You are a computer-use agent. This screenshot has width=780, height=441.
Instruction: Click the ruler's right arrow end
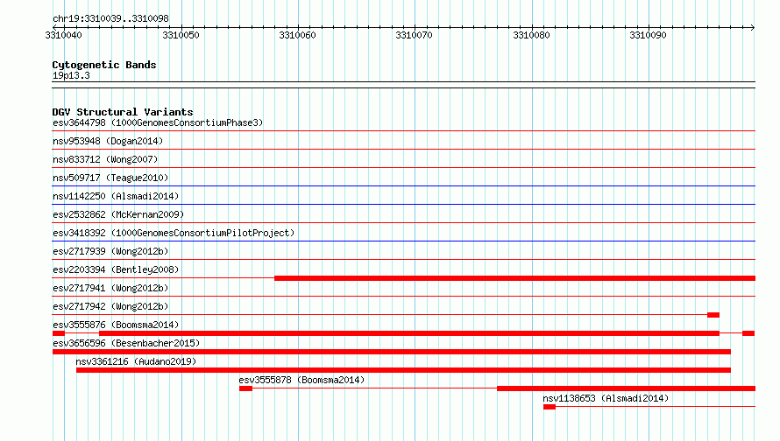coord(753,27)
